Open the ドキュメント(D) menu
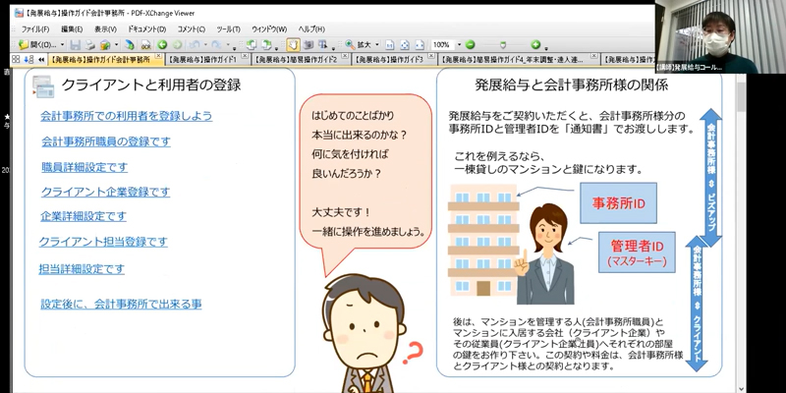 [x=146, y=29]
